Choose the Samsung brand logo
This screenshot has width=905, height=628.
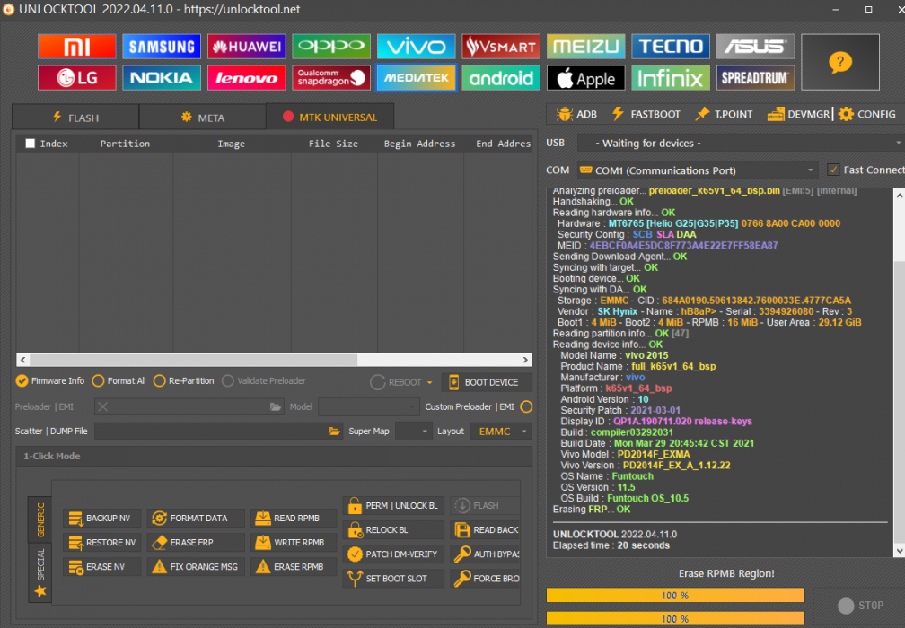tap(162, 47)
